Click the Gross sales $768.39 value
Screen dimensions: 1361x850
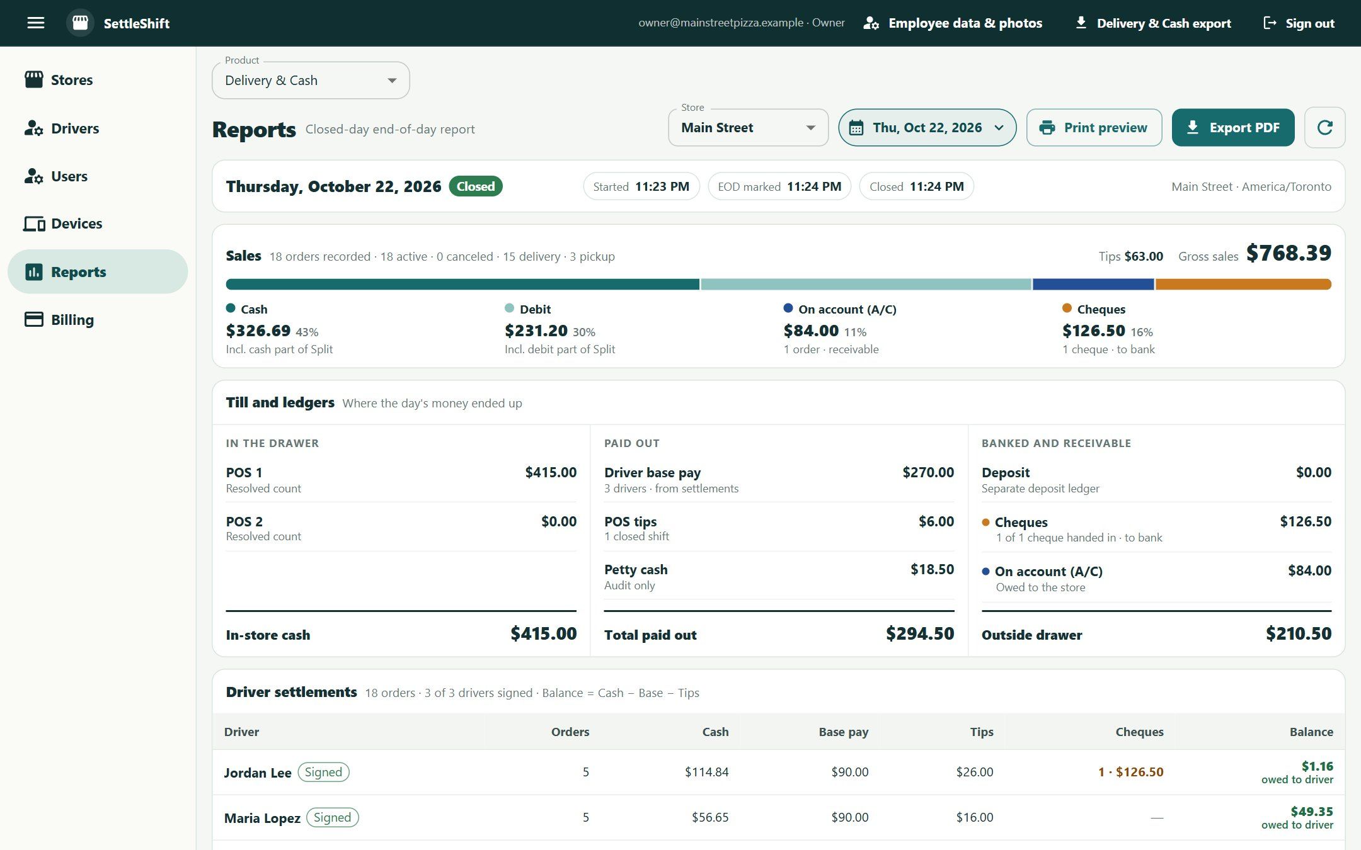coord(1289,253)
